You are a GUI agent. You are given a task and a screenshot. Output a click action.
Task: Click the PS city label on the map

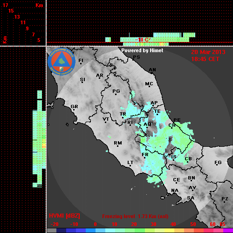click(137, 57)
